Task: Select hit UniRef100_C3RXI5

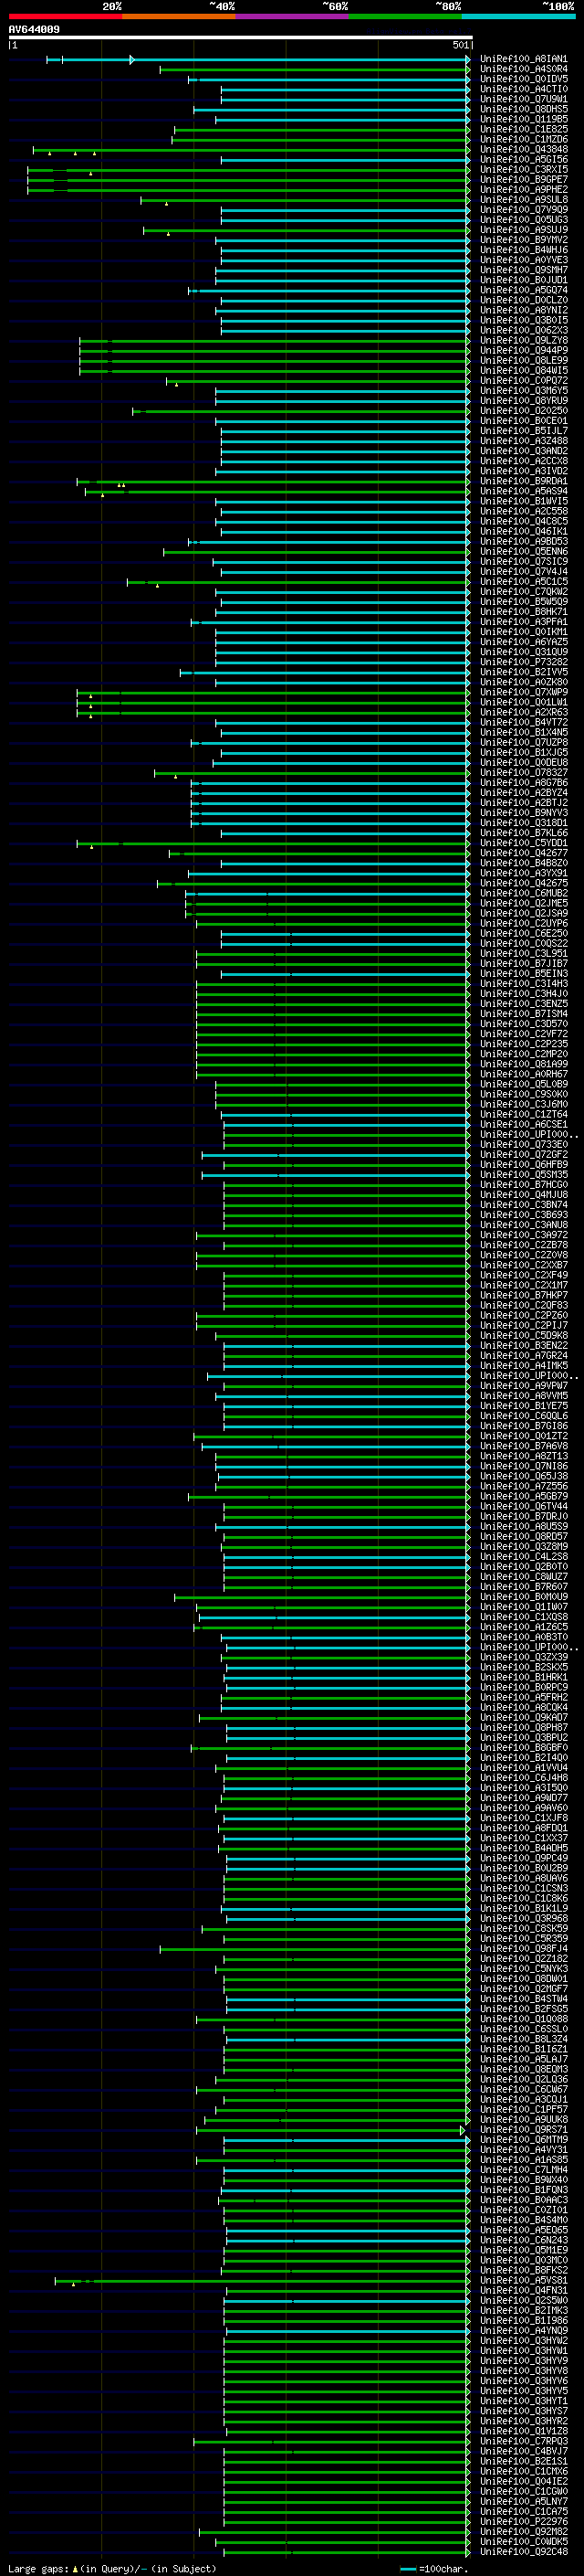Action: click(x=524, y=169)
